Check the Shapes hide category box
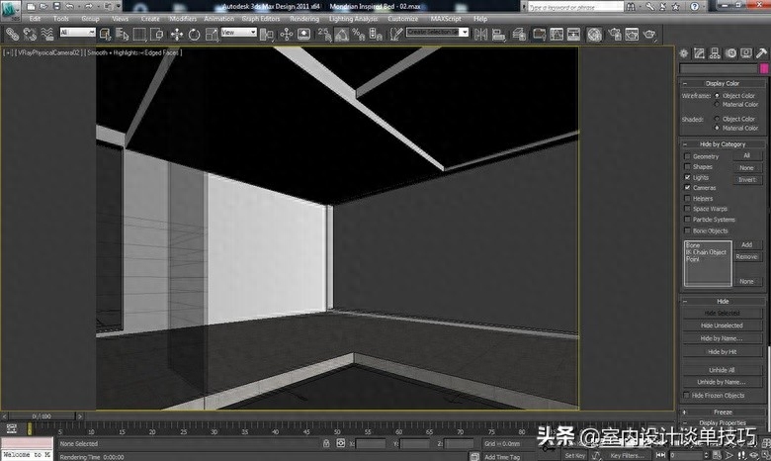Image resolution: width=771 pixels, height=461 pixels. pyautogui.click(x=687, y=167)
